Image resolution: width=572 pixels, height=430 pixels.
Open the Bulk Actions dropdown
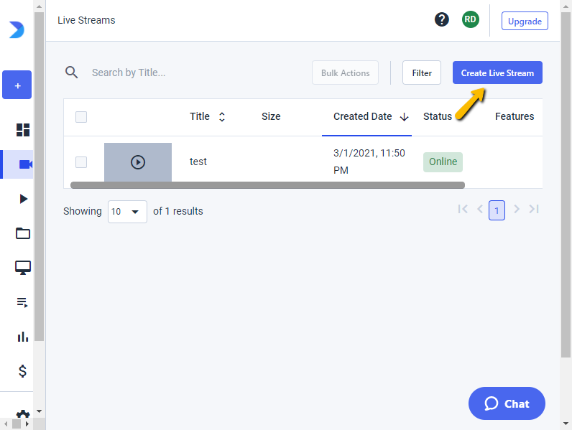pyautogui.click(x=345, y=73)
